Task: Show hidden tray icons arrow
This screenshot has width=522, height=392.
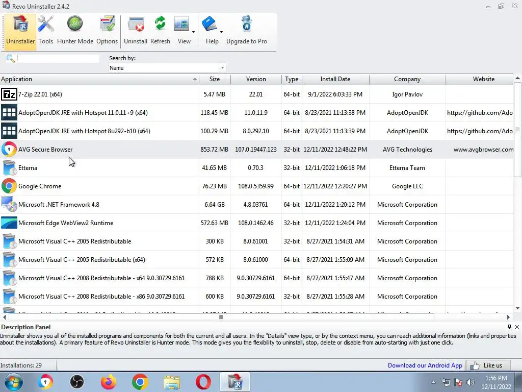Action: pyautogui.click(x=433, y=383)
